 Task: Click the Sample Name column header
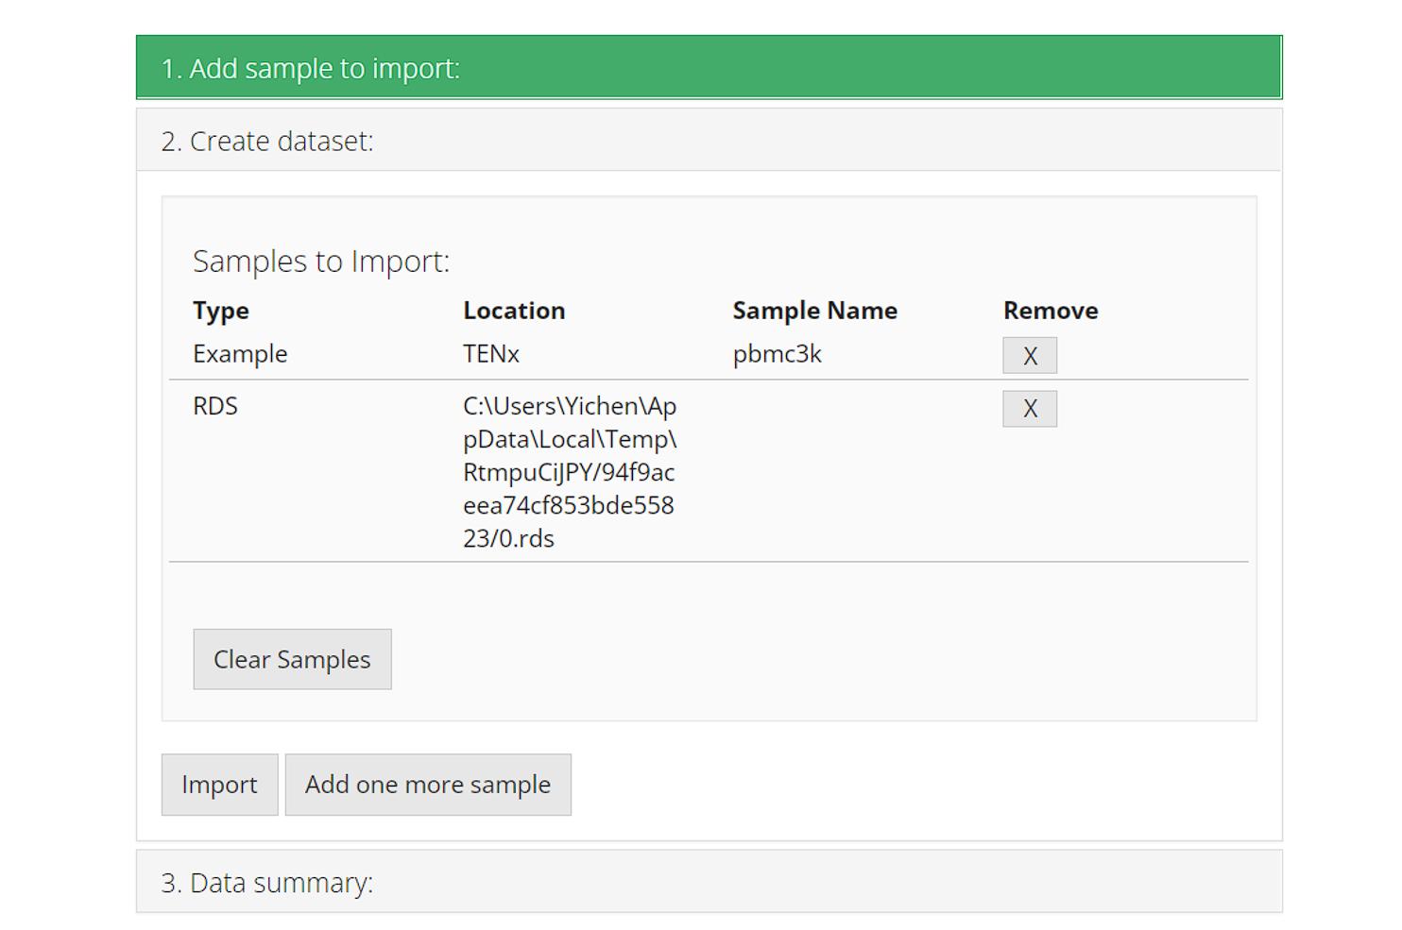pos(814,311)
